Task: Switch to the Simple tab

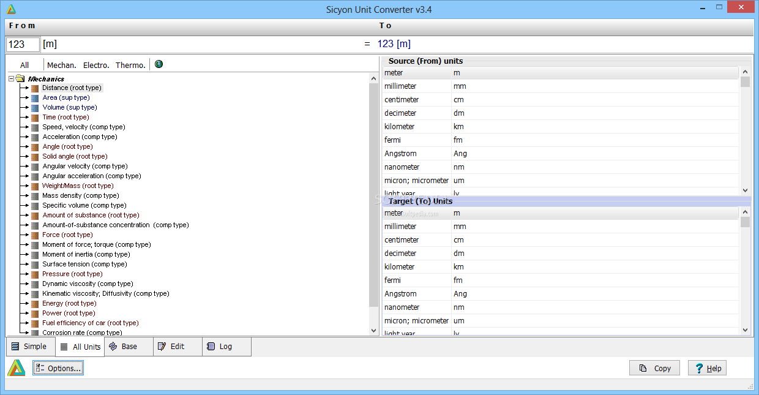Action: coord(30,347)
